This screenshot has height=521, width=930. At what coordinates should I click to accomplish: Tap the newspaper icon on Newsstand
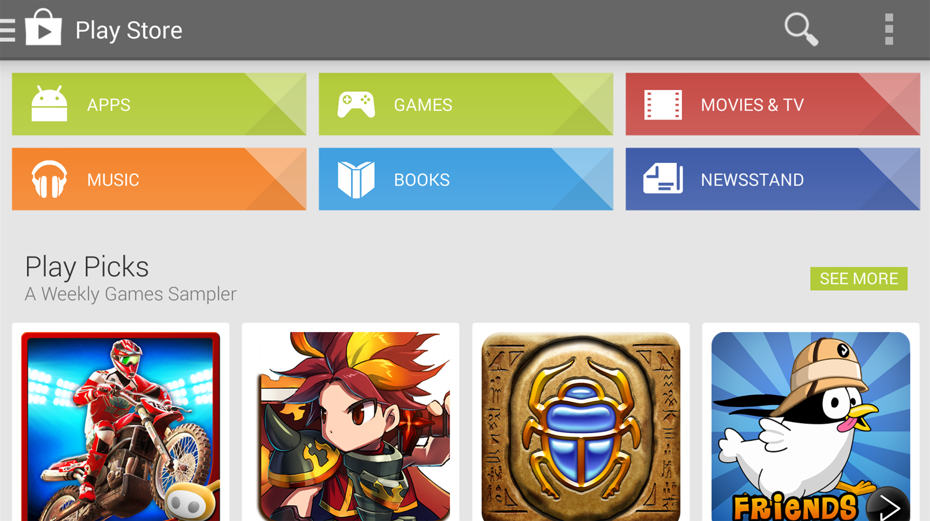663,178
